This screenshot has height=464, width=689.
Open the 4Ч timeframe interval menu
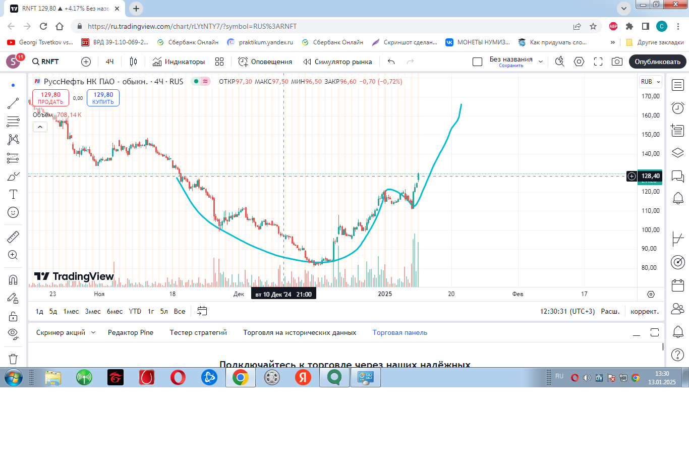[109, 62]
